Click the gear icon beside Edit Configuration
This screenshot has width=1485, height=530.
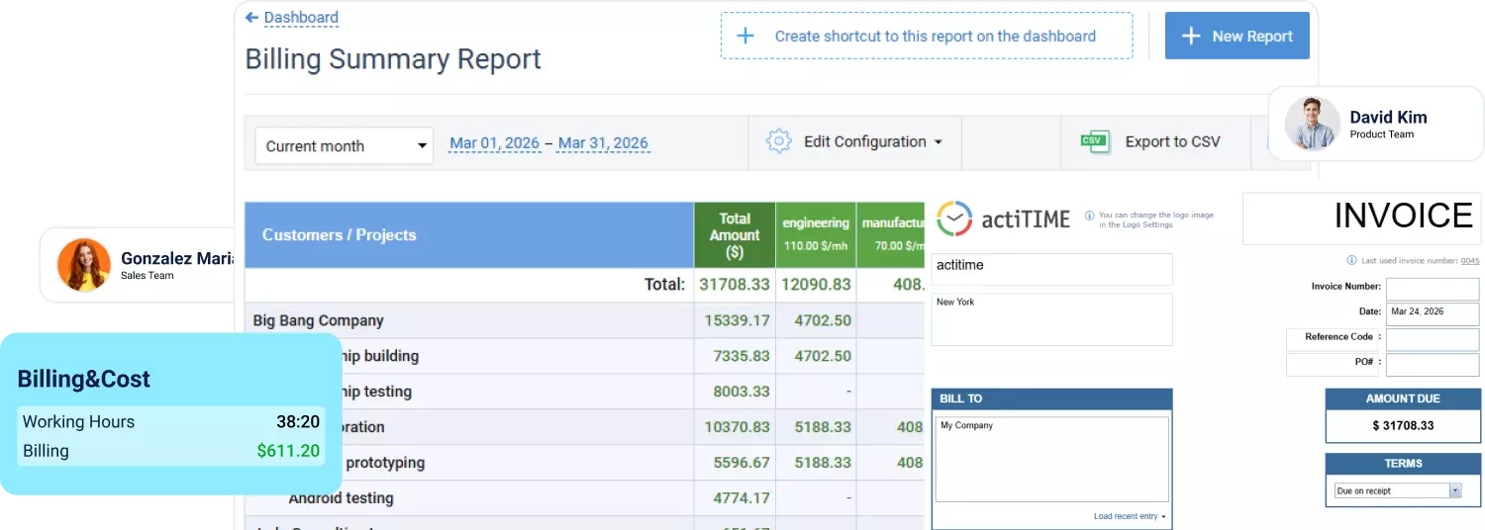779,141
